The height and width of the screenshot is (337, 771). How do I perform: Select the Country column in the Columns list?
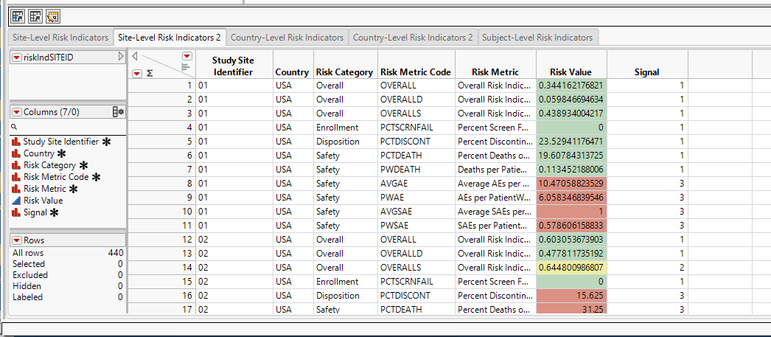coord(38,153)
